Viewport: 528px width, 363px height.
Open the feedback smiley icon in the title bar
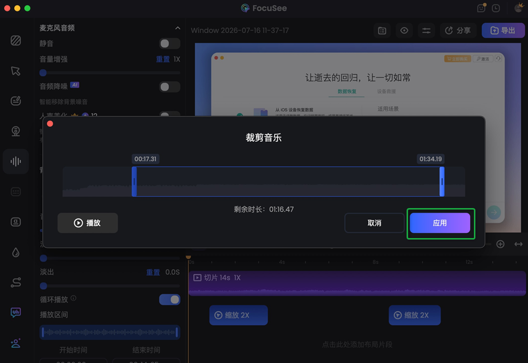click(x=481, y=8)
